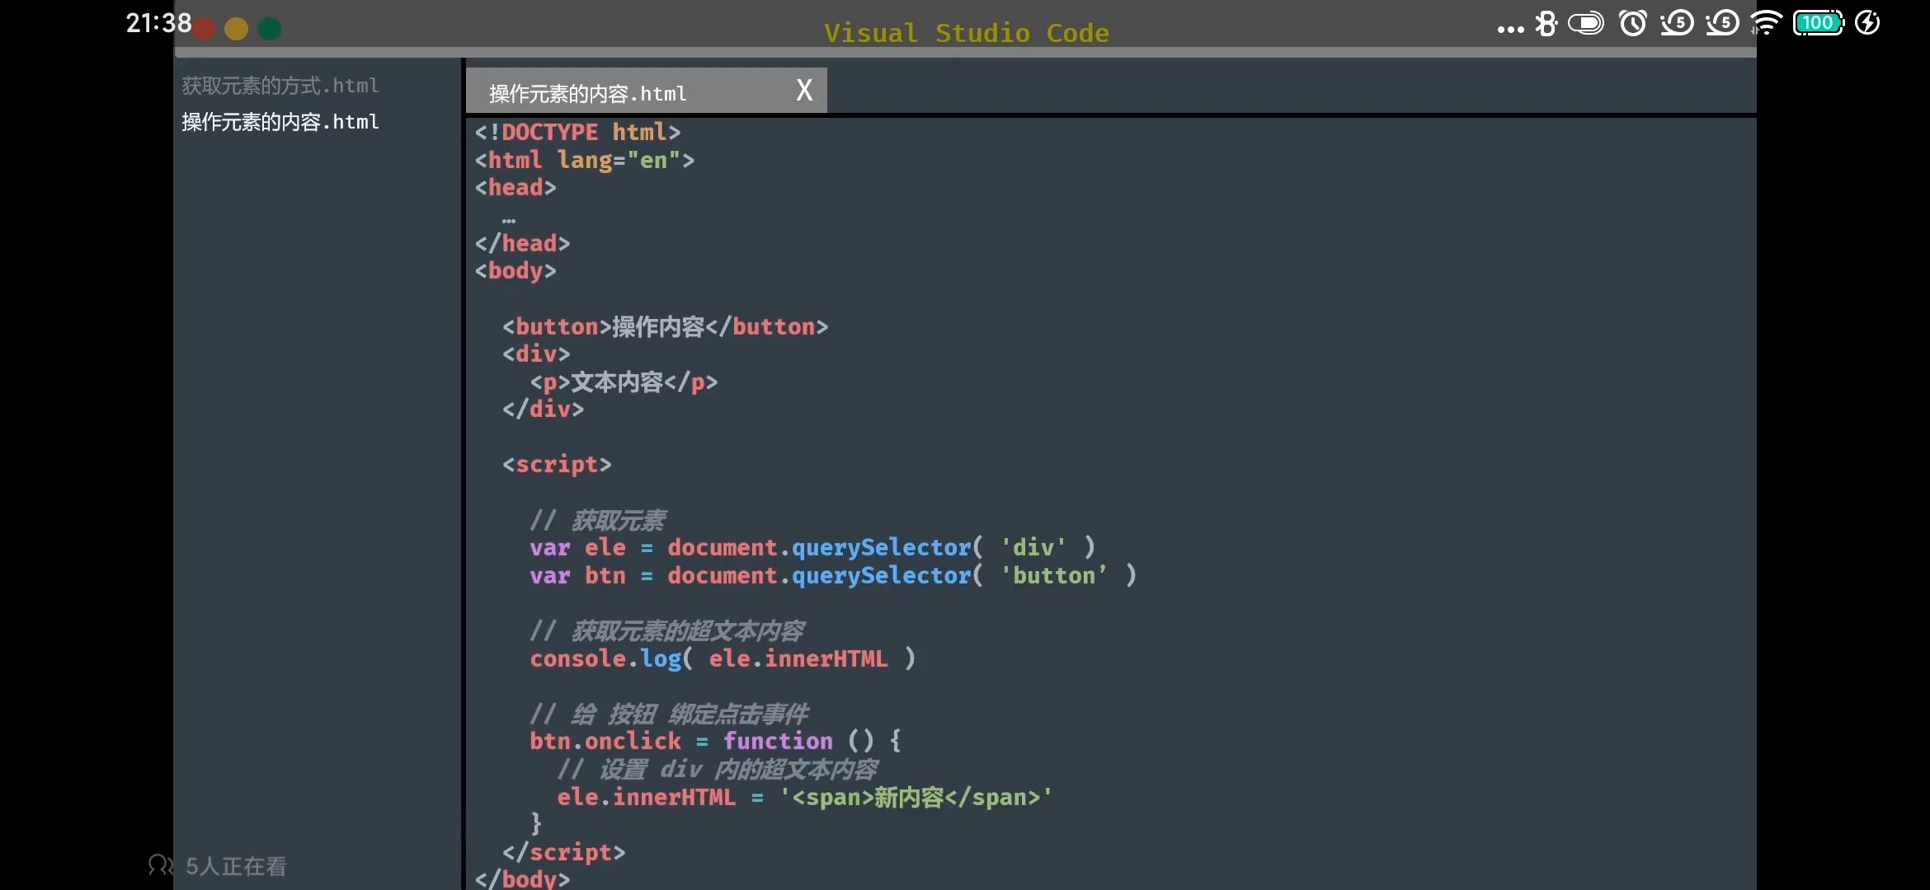Click the 5人正在看 viewer count text
1930x890 pixels.
coord(236,866)
